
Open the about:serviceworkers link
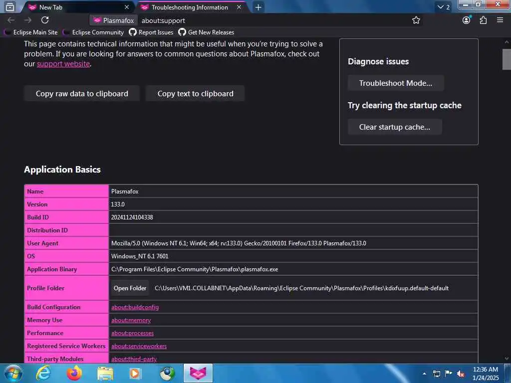(x=139, y=346)
